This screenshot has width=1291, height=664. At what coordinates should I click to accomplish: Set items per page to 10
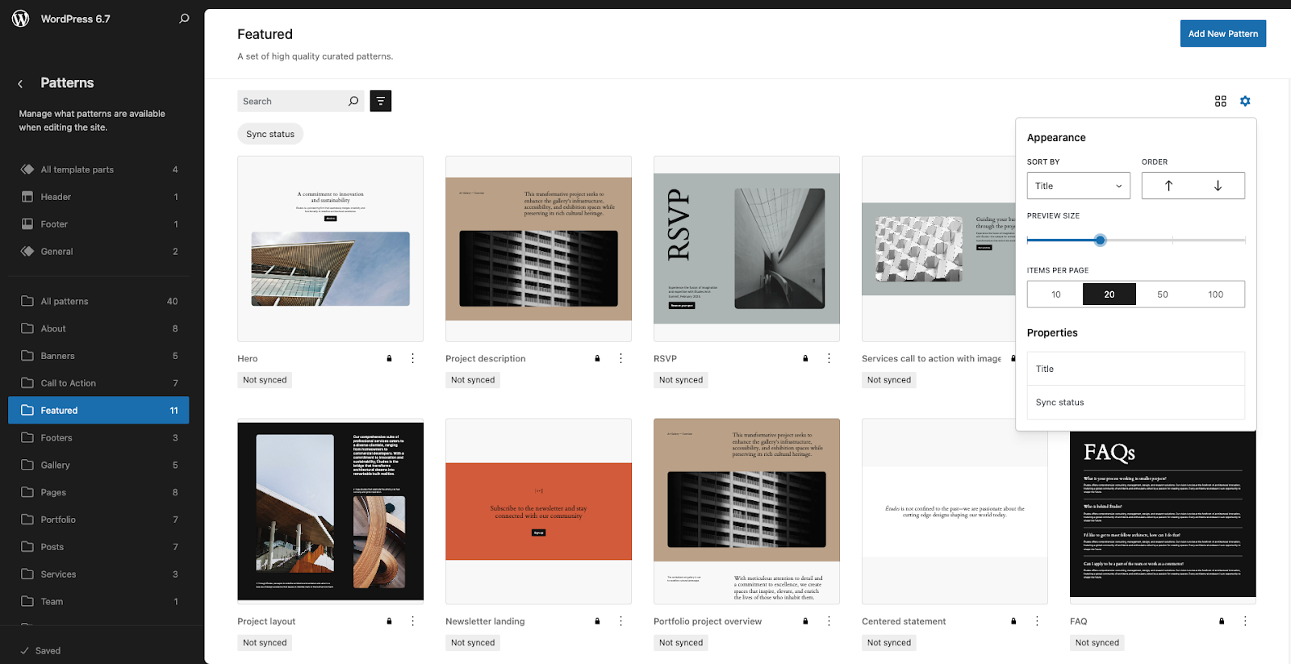click(x=1055, y=294)
